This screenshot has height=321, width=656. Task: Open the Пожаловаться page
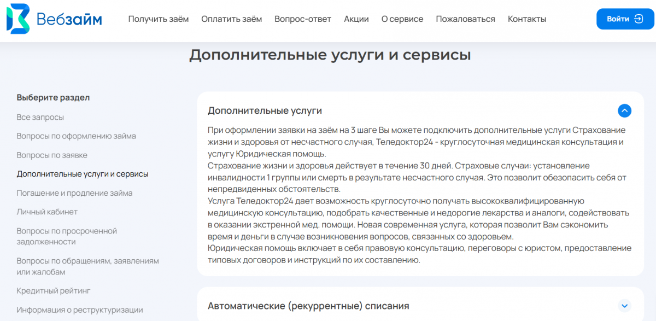coord(465,19)
